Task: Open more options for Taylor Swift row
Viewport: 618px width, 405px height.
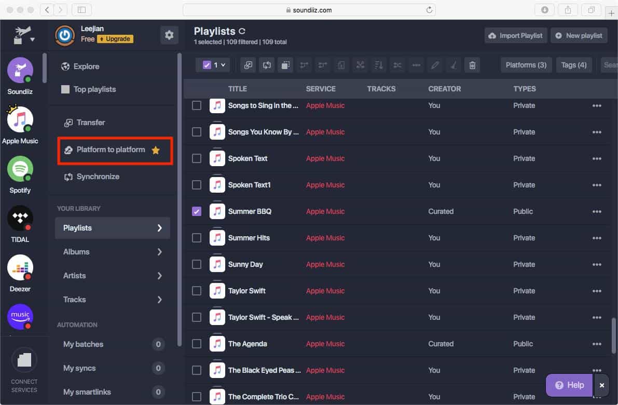Action: click(597, 291)
